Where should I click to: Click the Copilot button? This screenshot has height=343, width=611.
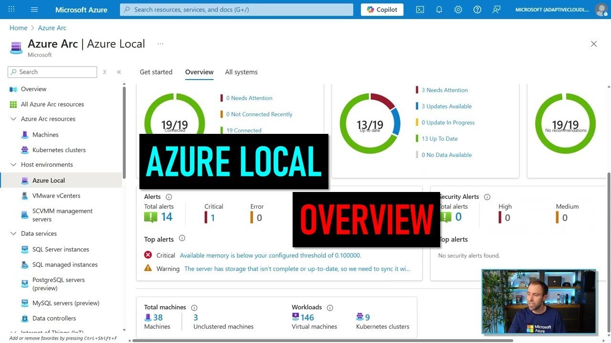click(382, 10)
